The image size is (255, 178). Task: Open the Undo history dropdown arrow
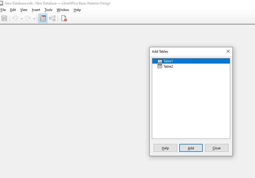tap(22, 19)
